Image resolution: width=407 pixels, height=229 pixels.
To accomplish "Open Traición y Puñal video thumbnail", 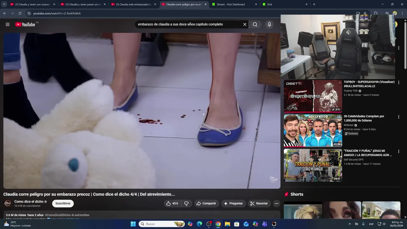I will [313, 165].
